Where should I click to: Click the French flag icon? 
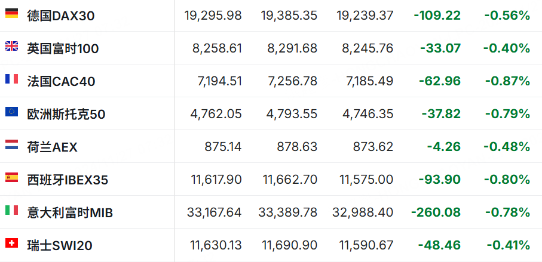(11, 79)
